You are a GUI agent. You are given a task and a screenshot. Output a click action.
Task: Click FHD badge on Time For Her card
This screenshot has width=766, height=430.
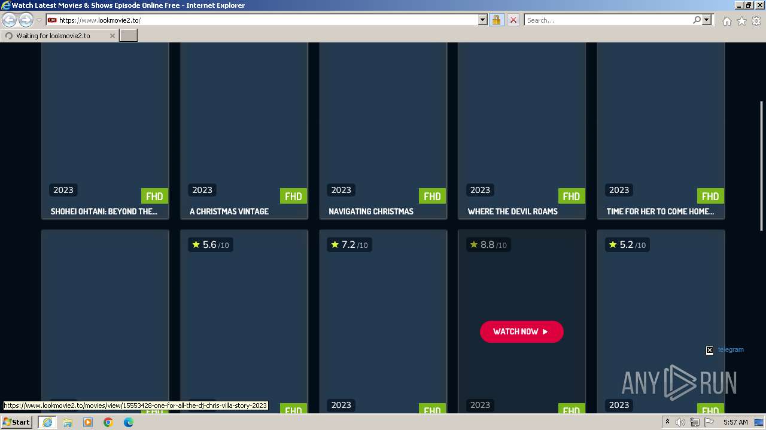[710, 196]
